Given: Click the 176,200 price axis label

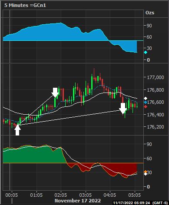Looking at the screenshot, I should [156, 127].
